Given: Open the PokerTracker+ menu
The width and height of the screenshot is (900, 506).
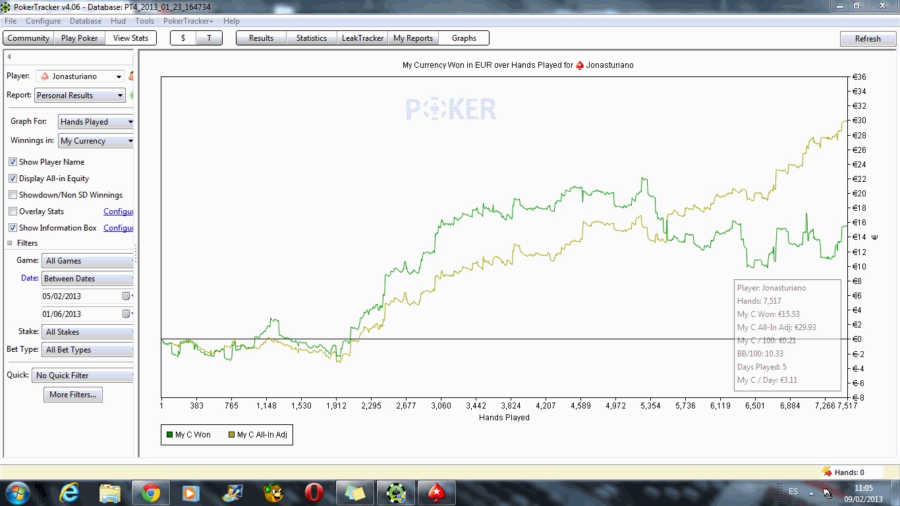Looking at the screenshot, I should click(x=188, y=21).
